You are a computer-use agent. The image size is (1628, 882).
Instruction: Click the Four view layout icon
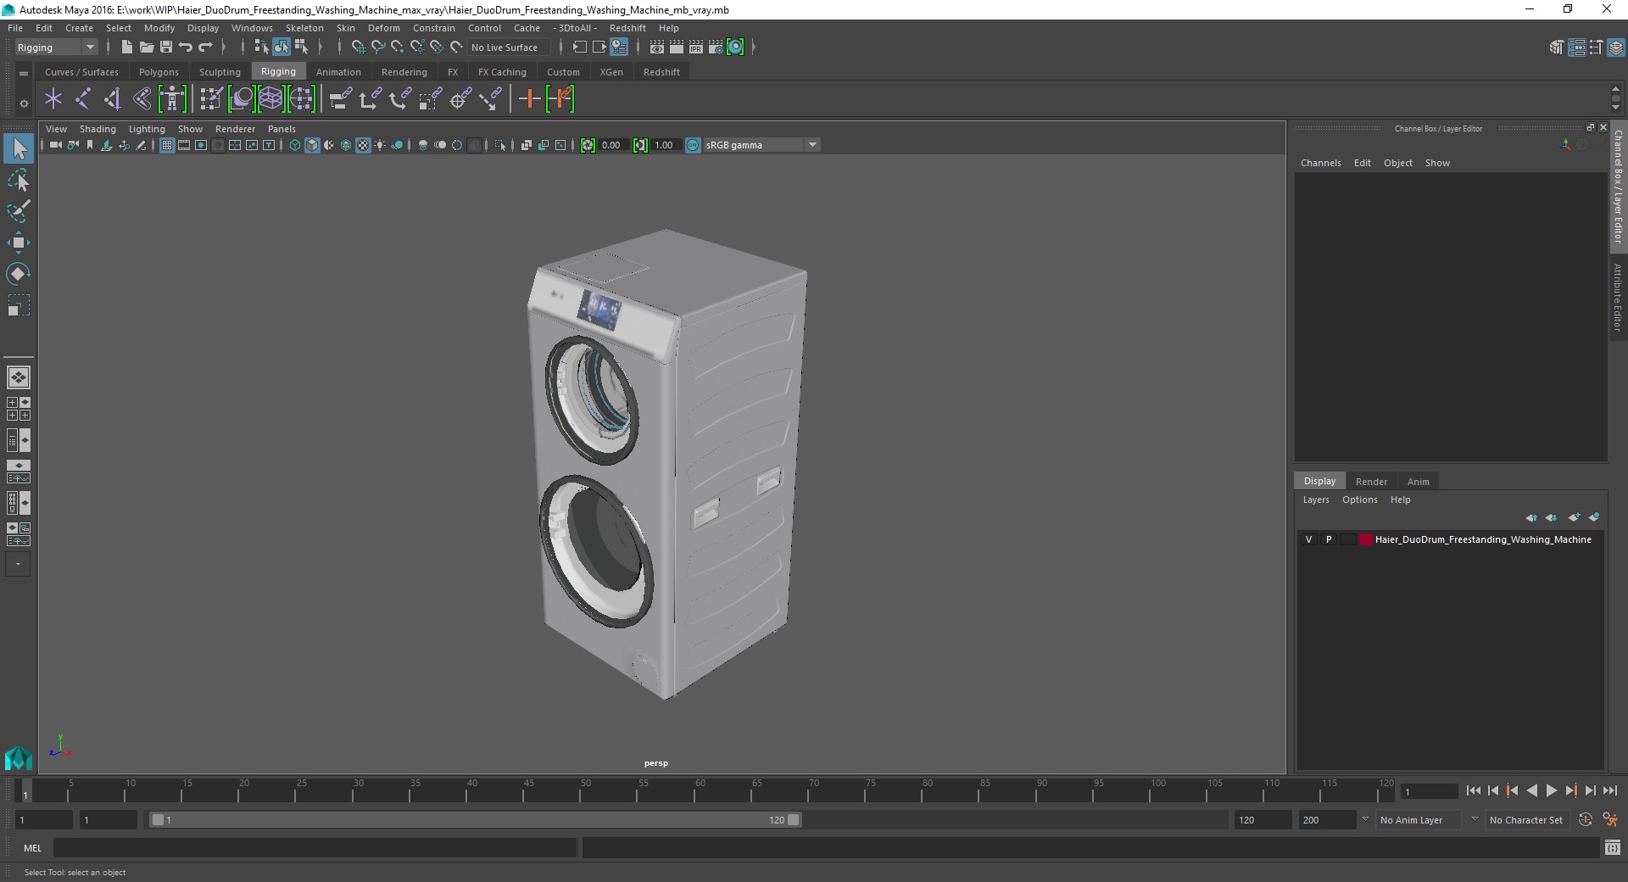click(x=18, y=409)
